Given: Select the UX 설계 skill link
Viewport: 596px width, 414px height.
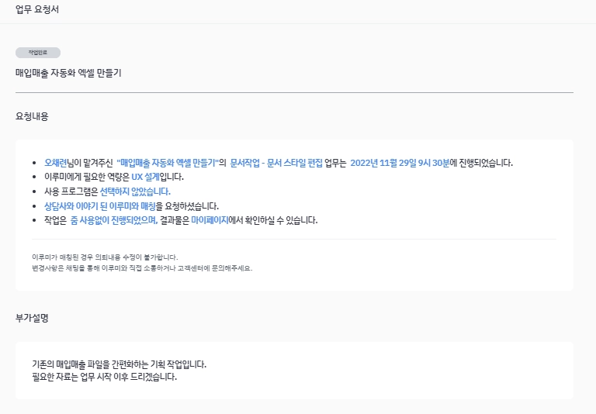Looking at the screenshot, I should click(x=145, y=177).
